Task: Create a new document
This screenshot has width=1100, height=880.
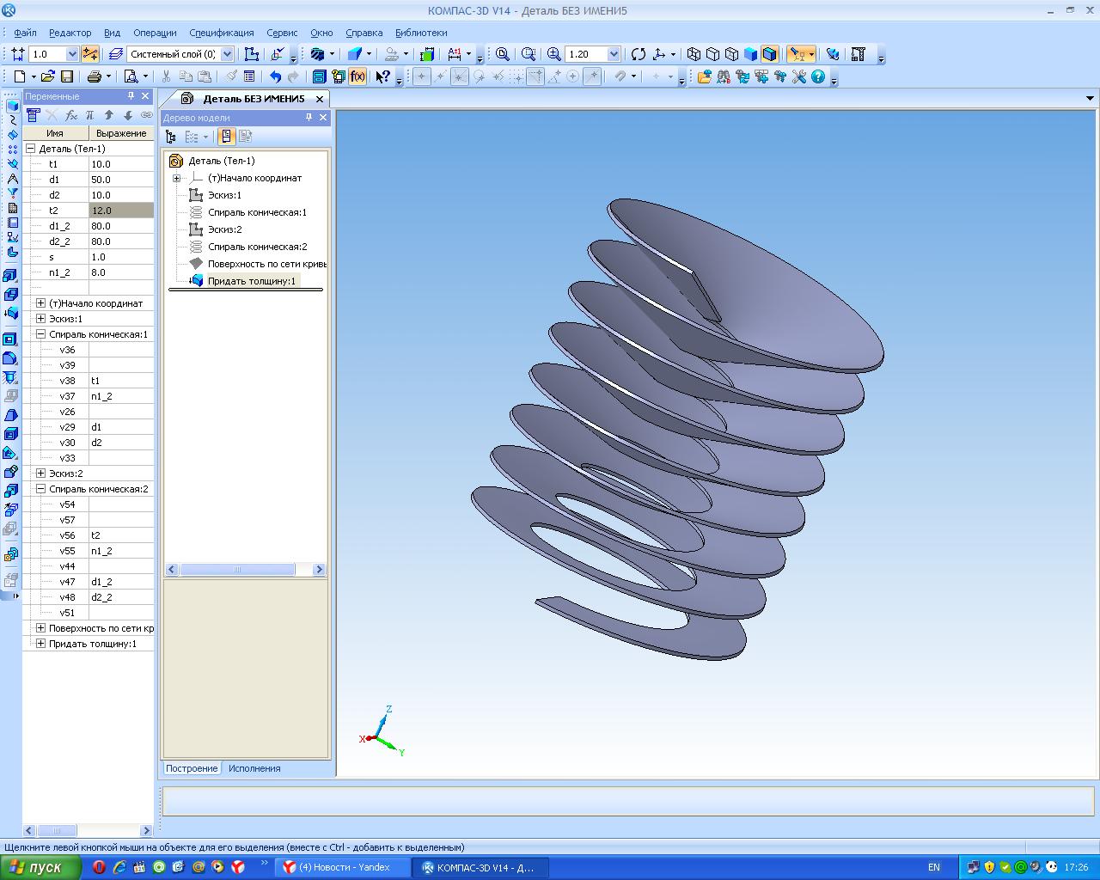Action: [x=19, y=76]
